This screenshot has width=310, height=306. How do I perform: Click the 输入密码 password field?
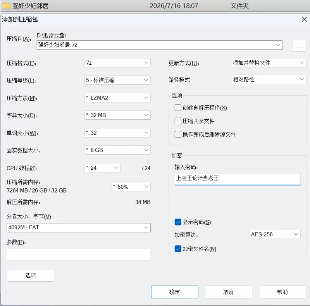coord(238,179)
